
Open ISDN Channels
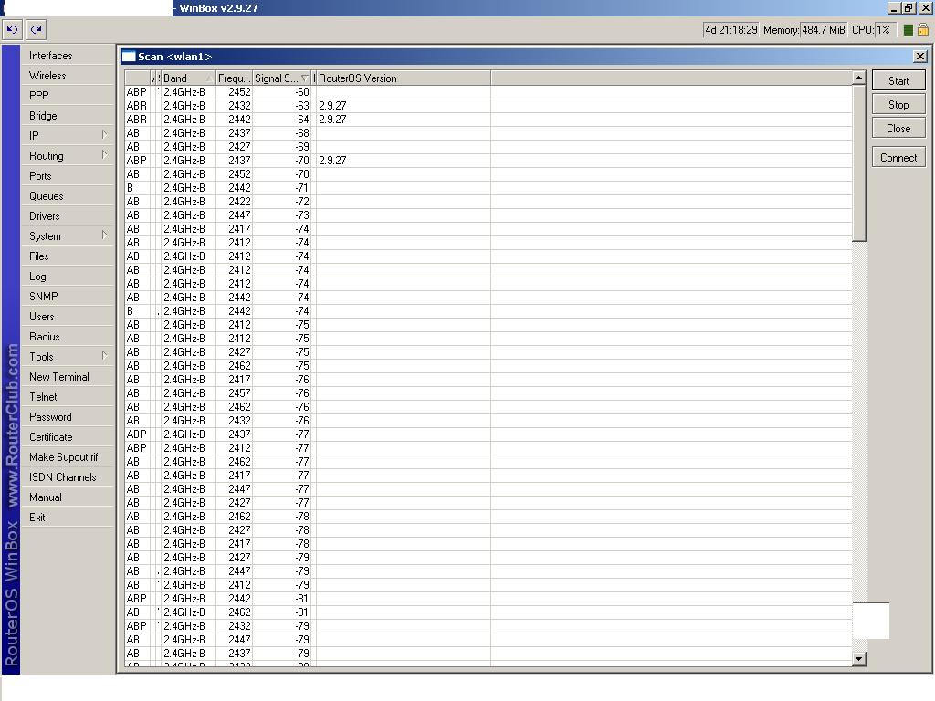[x=68, y=476]
